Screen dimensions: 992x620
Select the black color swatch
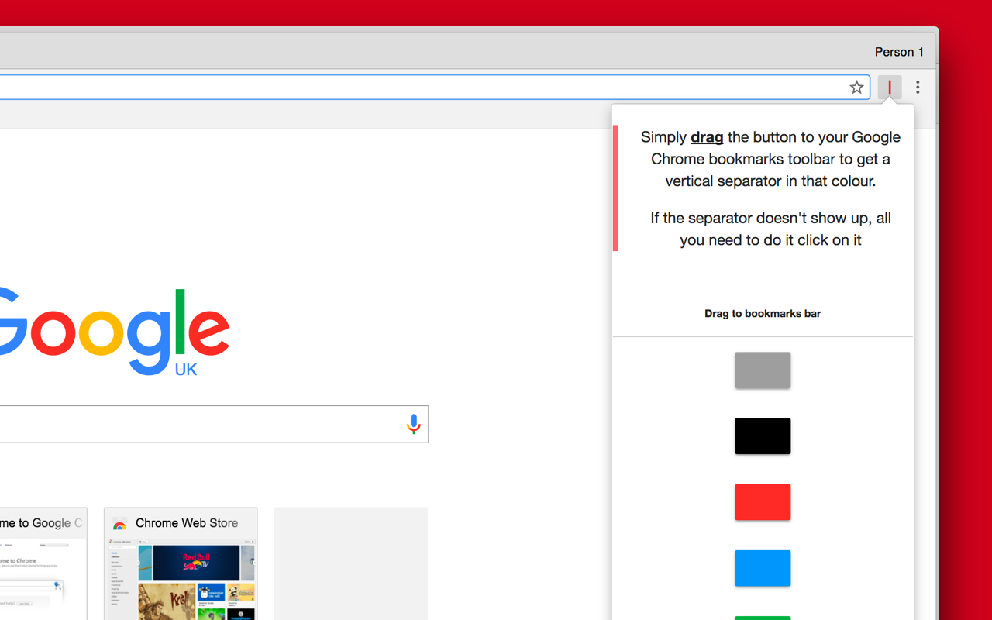pos(763,436)
